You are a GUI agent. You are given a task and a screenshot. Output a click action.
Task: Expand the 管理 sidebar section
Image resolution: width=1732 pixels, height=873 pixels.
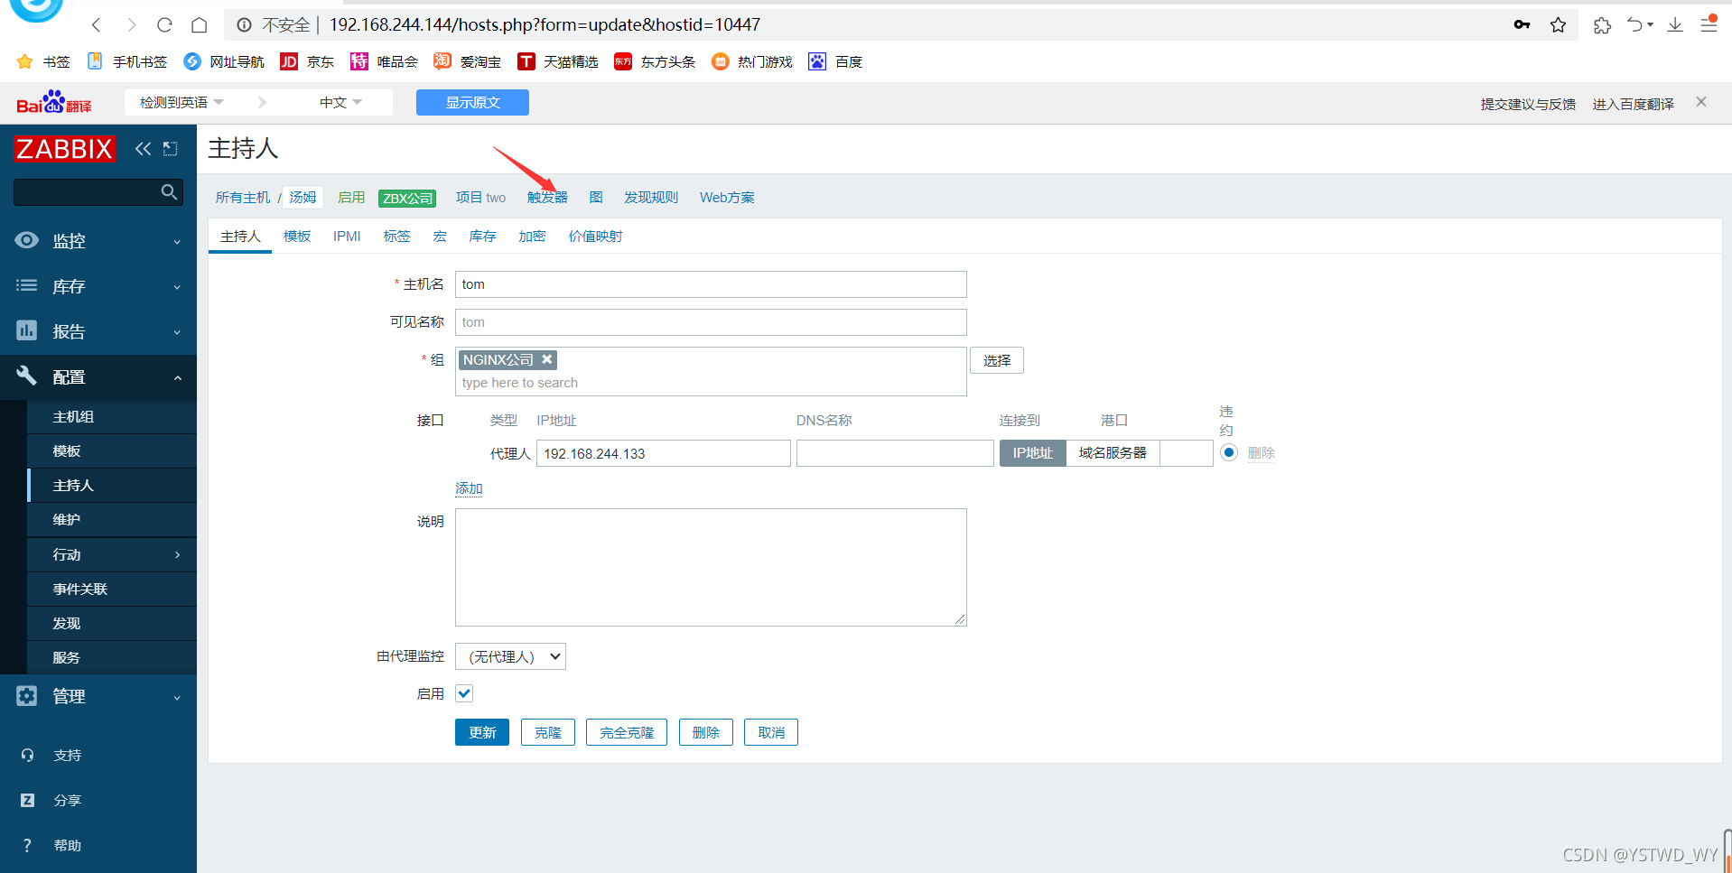tap(177, 697)
